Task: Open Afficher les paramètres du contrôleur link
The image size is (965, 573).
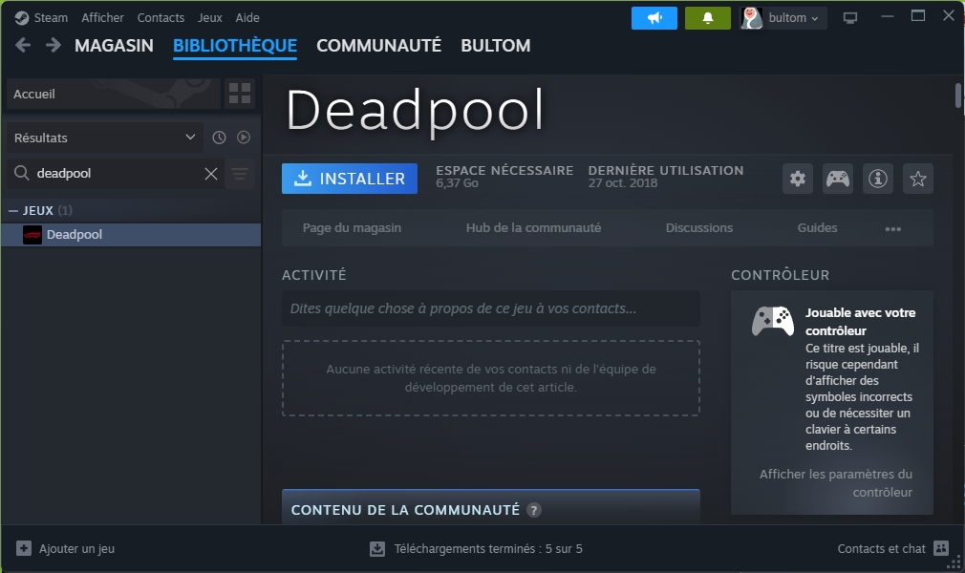Action: click(x=836, y=483)
